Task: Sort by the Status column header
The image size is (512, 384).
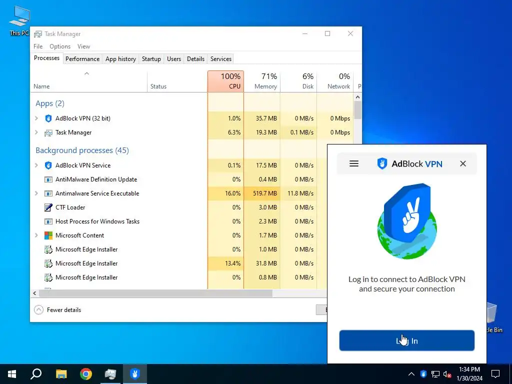Action: (177, 81)
